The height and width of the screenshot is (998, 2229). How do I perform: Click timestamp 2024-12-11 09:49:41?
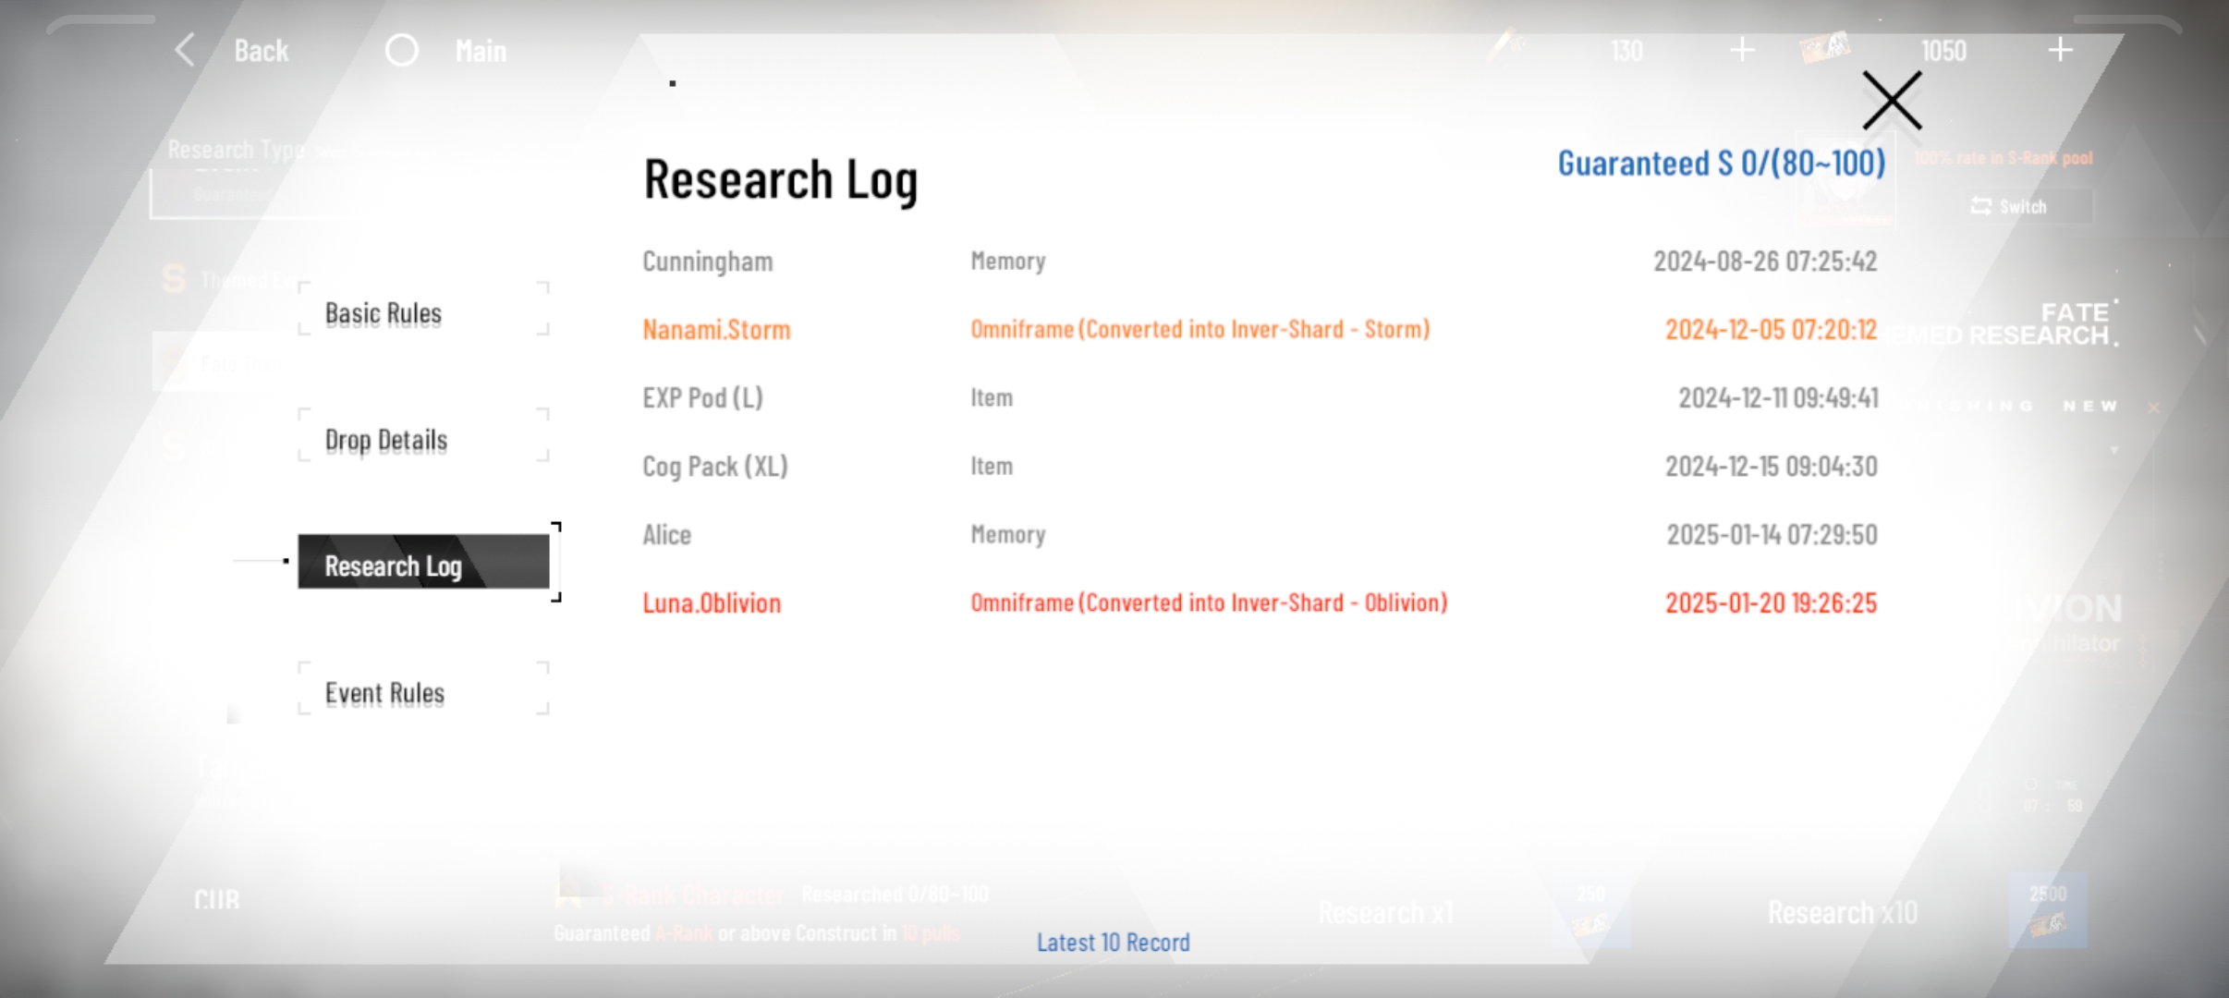click(1778, 398)
